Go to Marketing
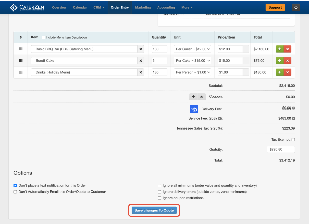 (x=143, y=7)
